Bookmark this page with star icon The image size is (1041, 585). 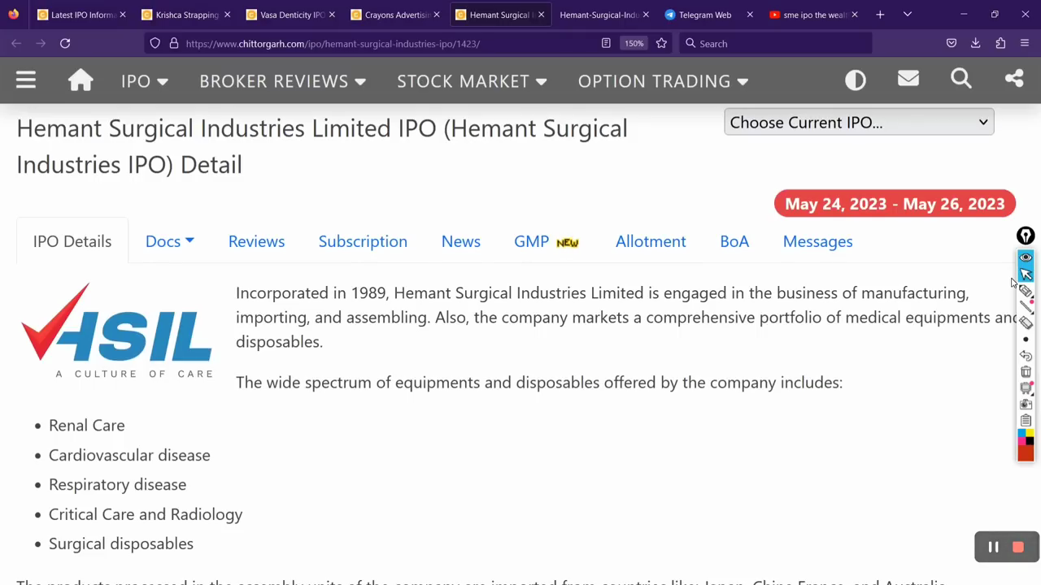[661, 43]
